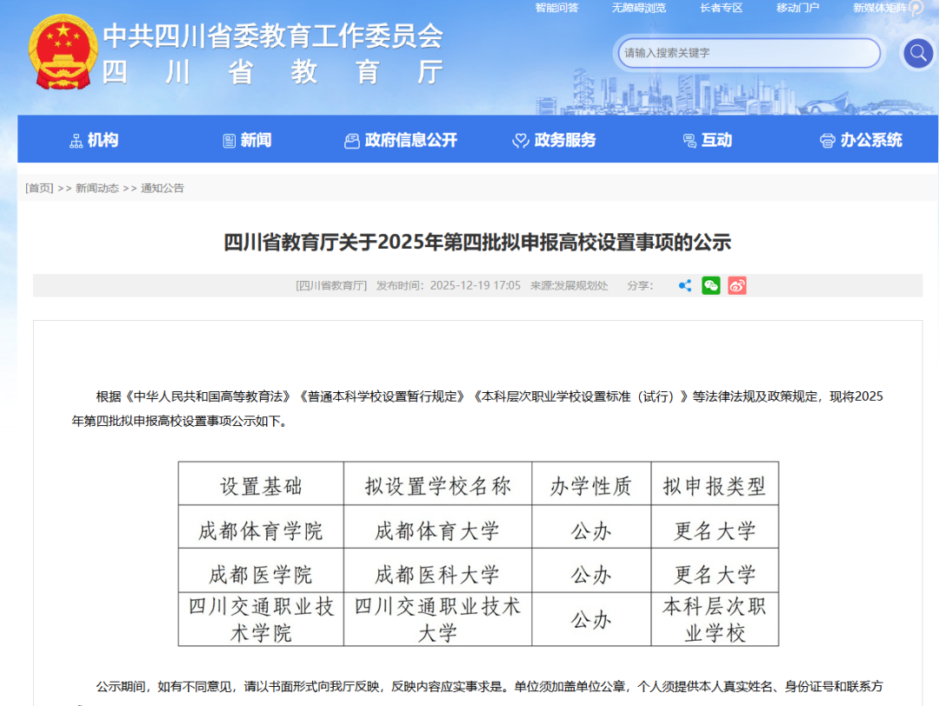Open the 新闻 navigation menu
The image size is (939, 706).
point(247,140)
